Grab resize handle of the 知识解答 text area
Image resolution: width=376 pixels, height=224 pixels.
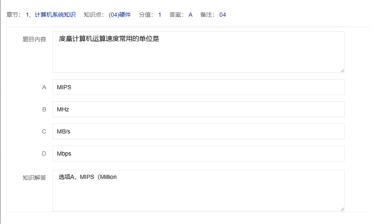point(342,209)
